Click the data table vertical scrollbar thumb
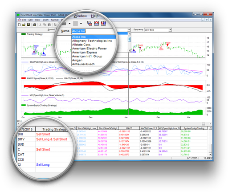Viewport: 228px width, 192px height. click(210, 148)
